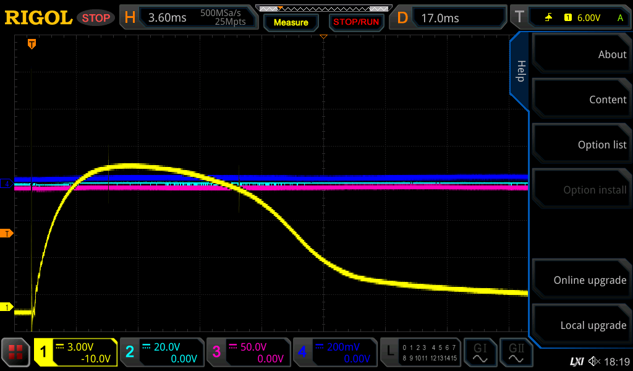Toggle channel 4 blue 200mV label
The height and width of the screenshot is (371, 633).
tap(334, 352)
